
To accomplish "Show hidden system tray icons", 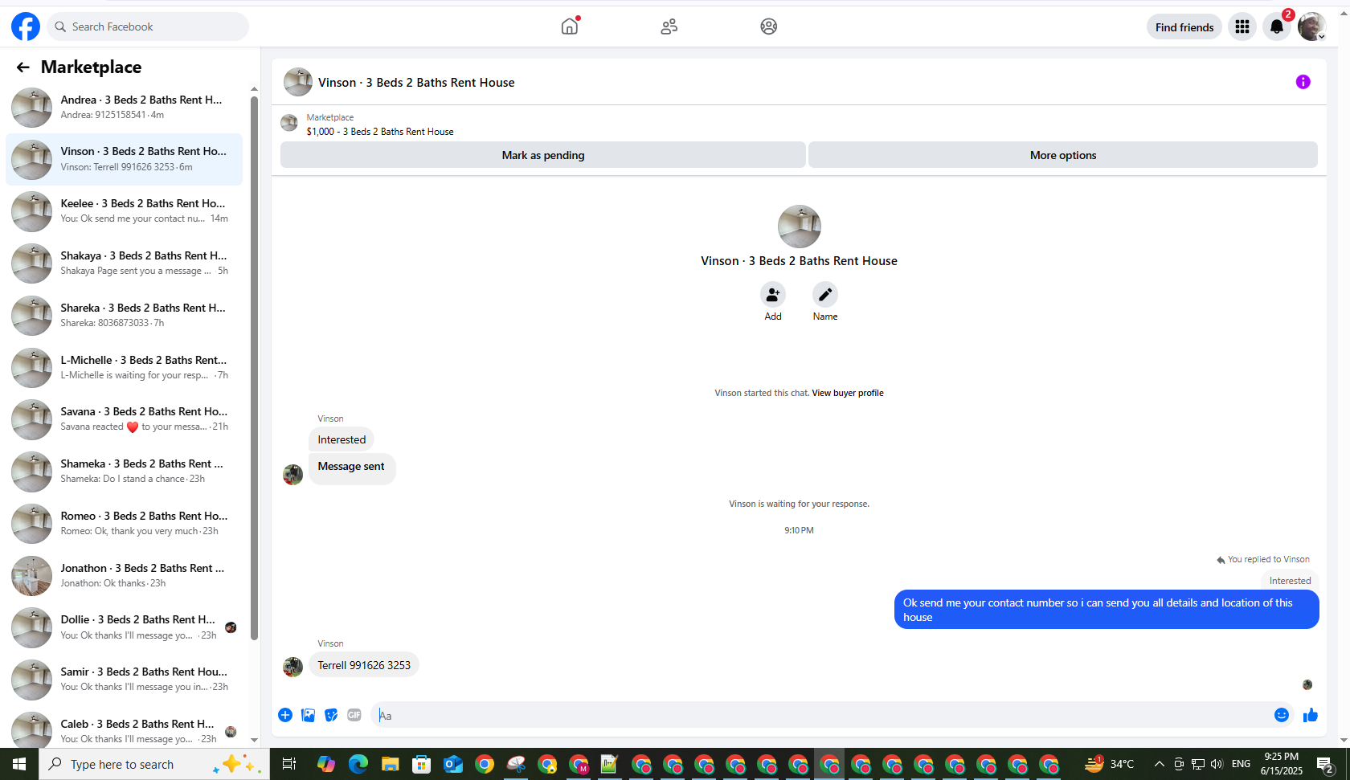I will click(x=1159, y=764).
